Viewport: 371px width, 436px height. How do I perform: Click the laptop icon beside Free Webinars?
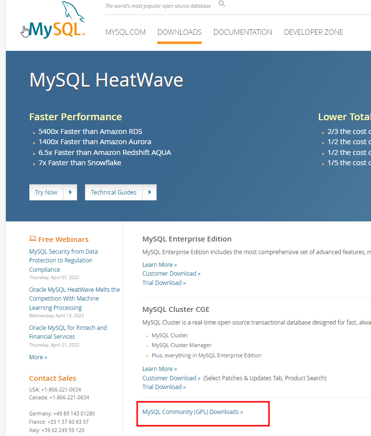pyautogui.click(x=33, y=239)
